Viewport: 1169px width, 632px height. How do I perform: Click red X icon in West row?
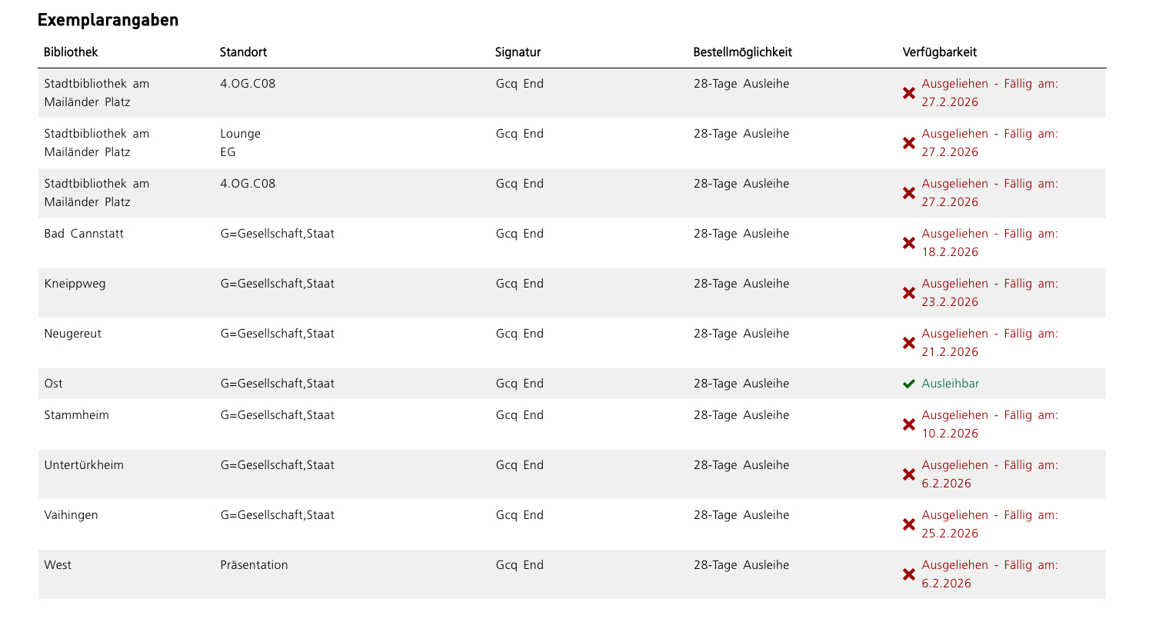click(908, 574)
